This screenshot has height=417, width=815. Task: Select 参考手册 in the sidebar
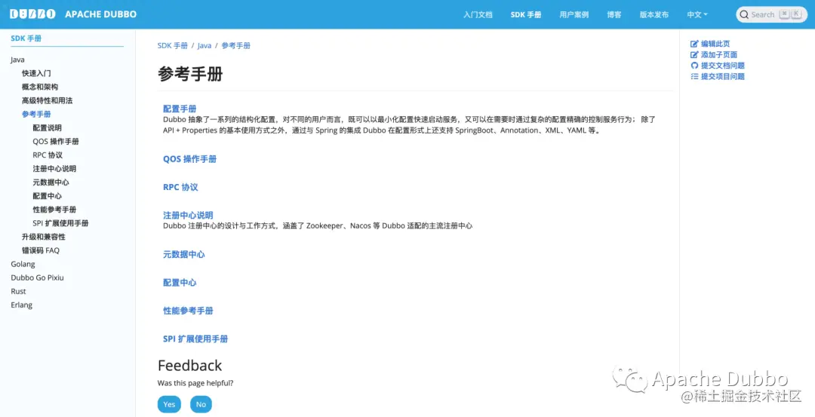pyautogui.click(x=36, y=115)
